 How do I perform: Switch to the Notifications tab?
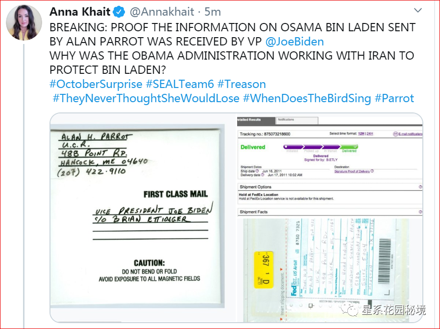point(297,120)
